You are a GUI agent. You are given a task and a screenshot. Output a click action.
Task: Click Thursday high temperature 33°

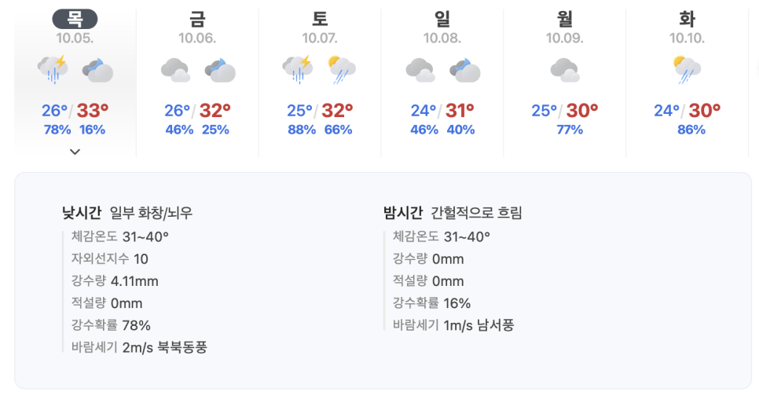[x=93, y=111]
